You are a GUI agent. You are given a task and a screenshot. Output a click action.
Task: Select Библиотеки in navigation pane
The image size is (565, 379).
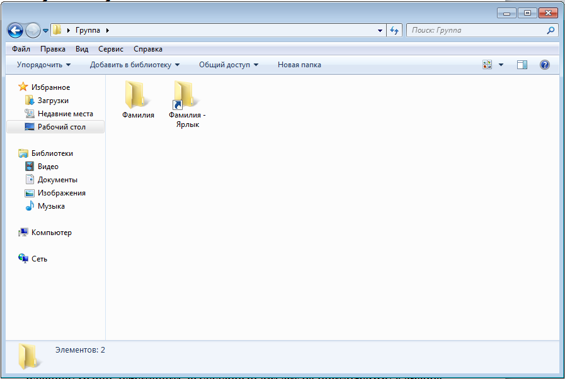52,153
